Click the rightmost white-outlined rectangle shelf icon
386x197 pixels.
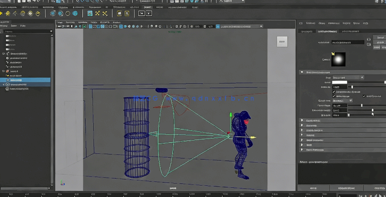pyautogui.click(x=149, y=13)
